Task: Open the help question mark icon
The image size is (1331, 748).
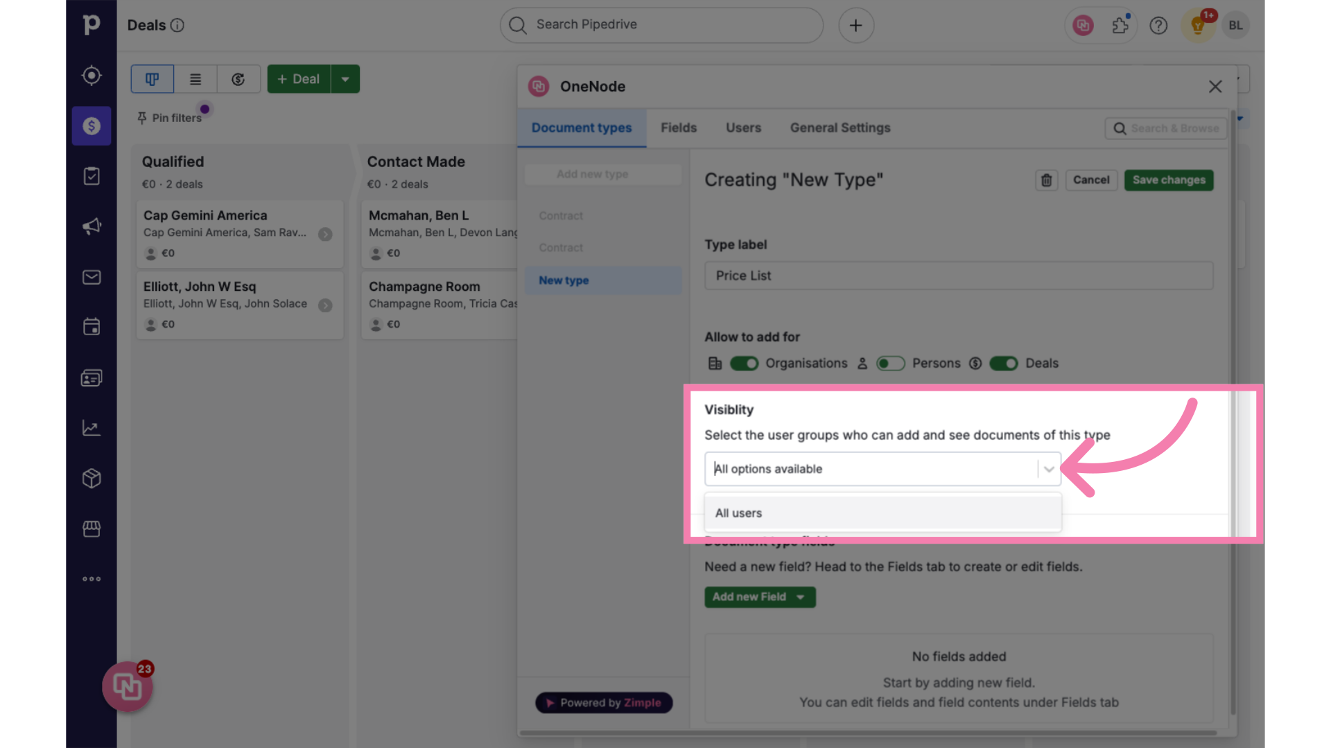Action: pyautogui.click(x=1158, y=26)
